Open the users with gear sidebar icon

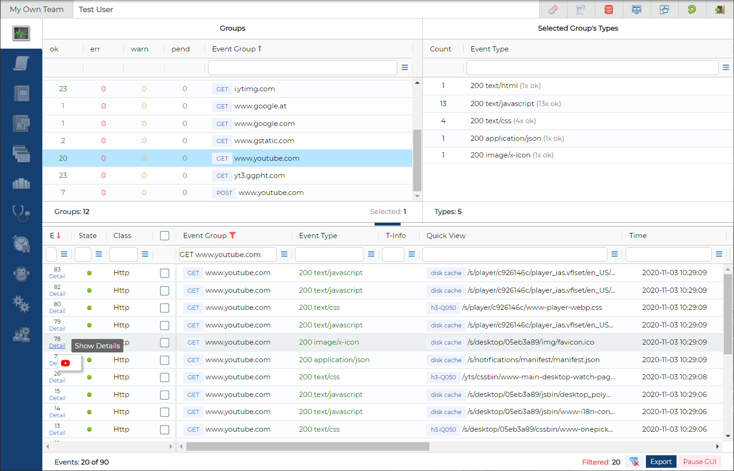tap(21, 334)
